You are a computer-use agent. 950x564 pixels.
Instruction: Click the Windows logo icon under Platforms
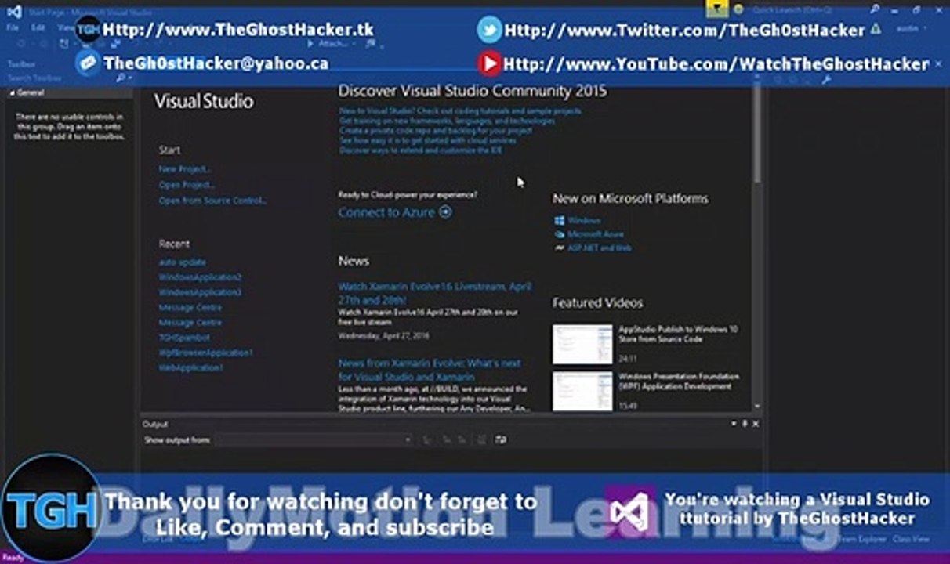tap(559, 221)
